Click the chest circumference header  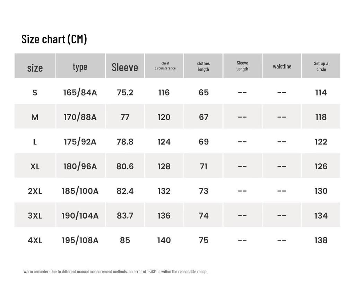pos(165,65)
